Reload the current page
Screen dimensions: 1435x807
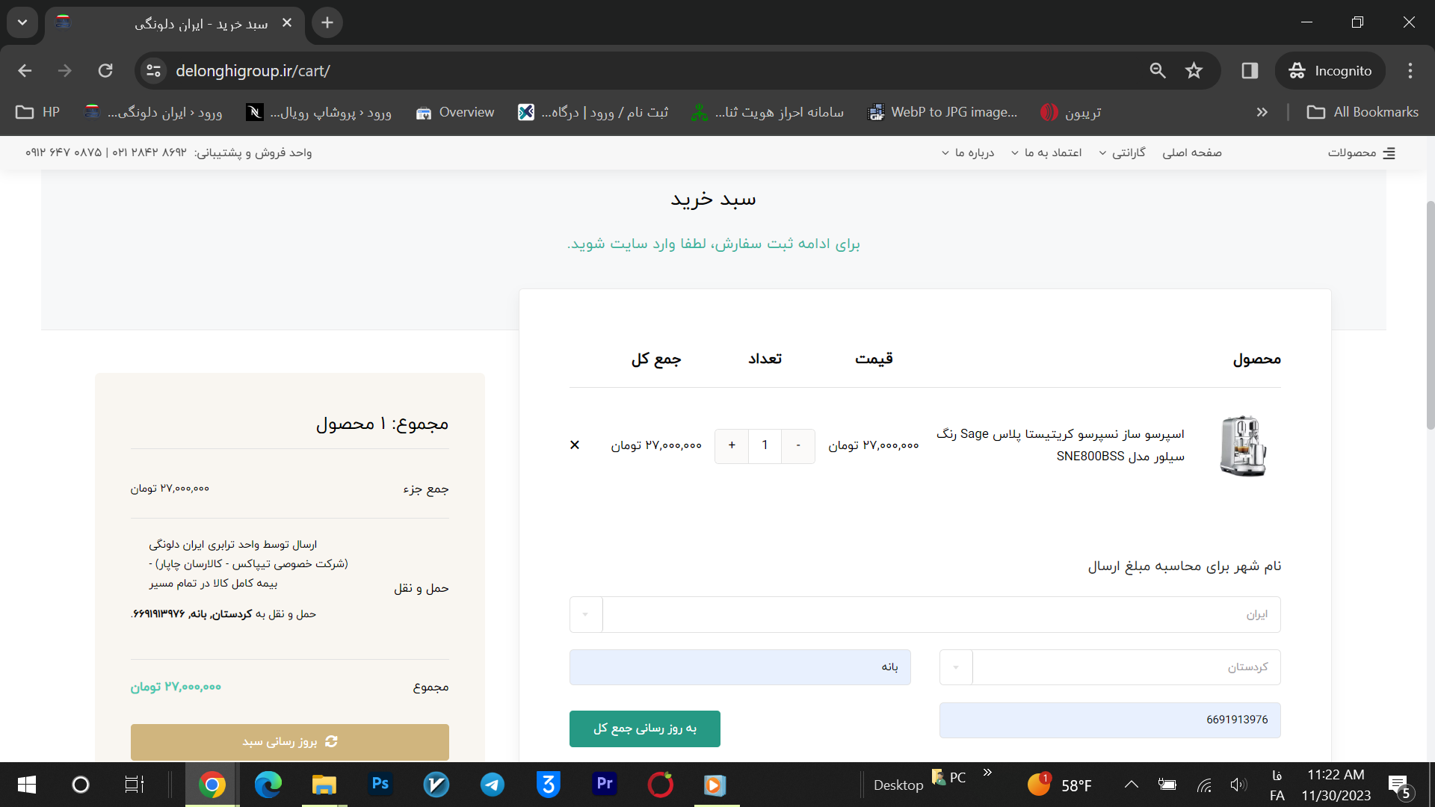click(105, 71)
